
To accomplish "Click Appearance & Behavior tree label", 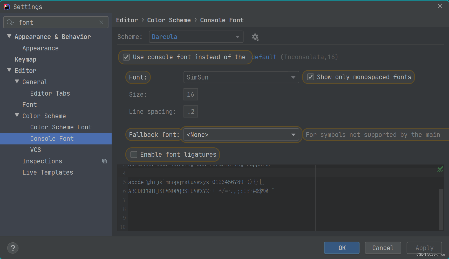I will coord(53,37).
